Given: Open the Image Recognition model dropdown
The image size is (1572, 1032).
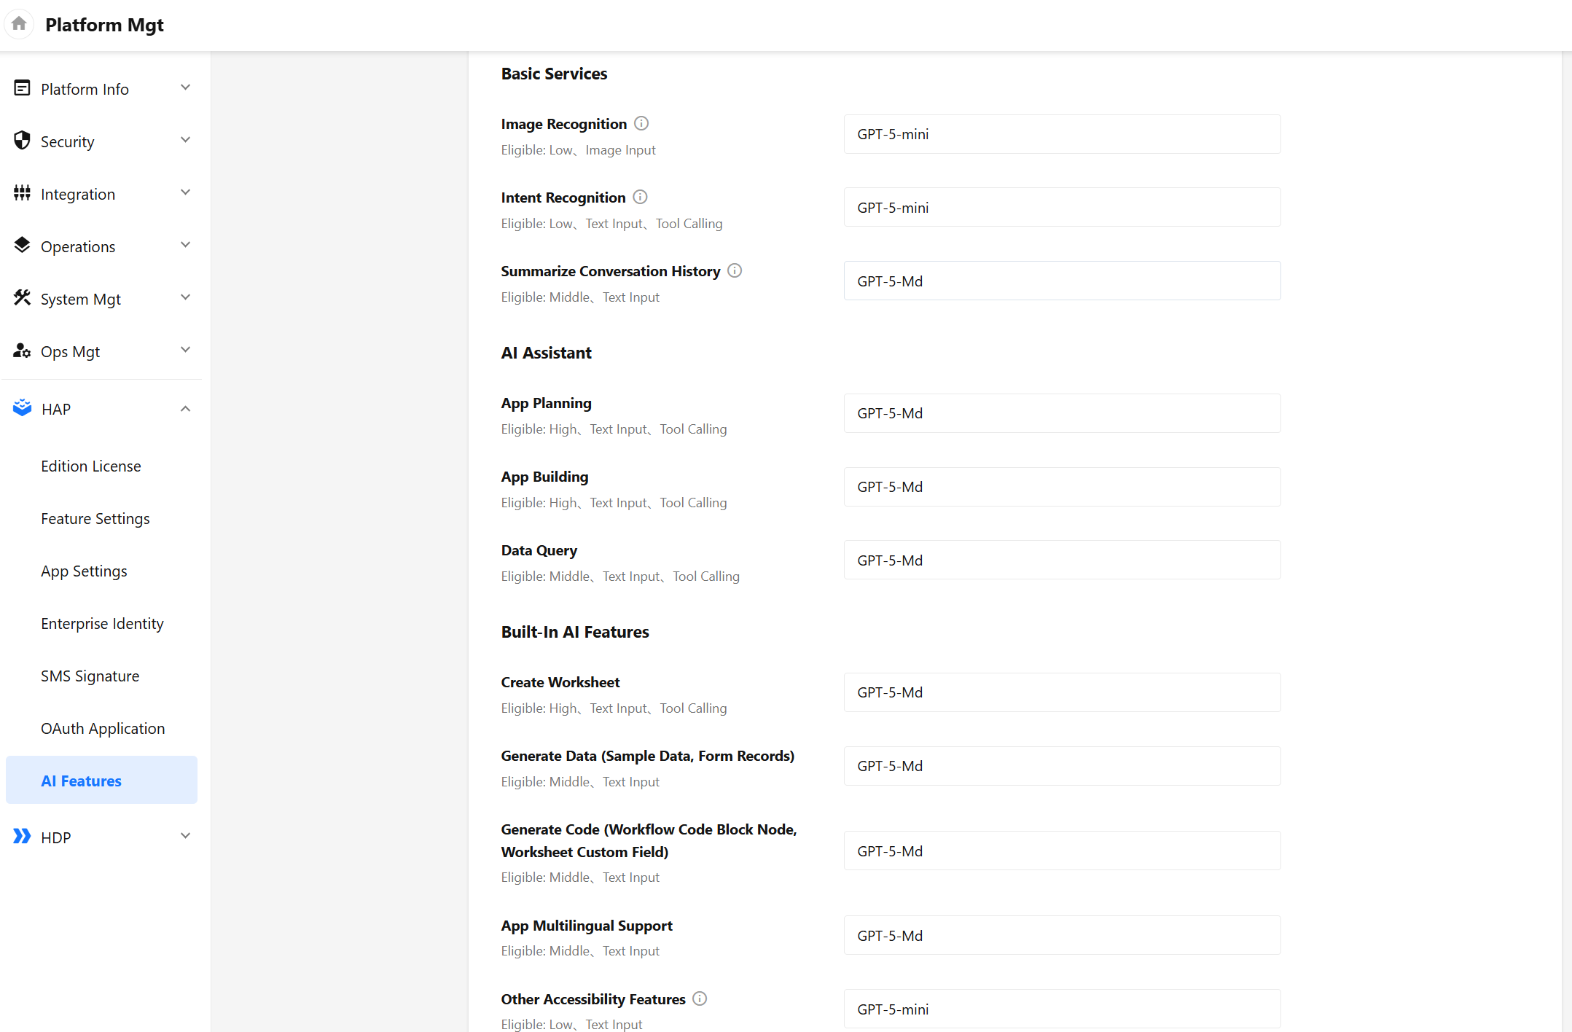Looking at the screenshot, I should [x=1062, y=134].
